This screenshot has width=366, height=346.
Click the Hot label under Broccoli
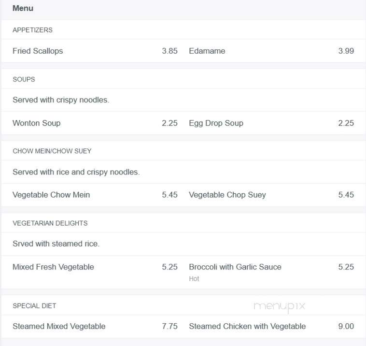point(194,279)
